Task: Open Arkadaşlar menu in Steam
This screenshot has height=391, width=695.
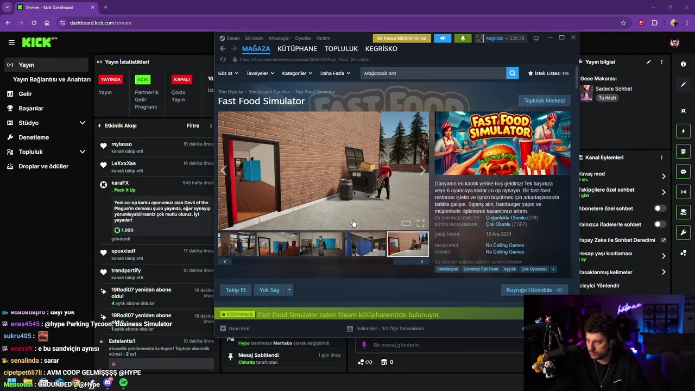Action: [279, 39]
